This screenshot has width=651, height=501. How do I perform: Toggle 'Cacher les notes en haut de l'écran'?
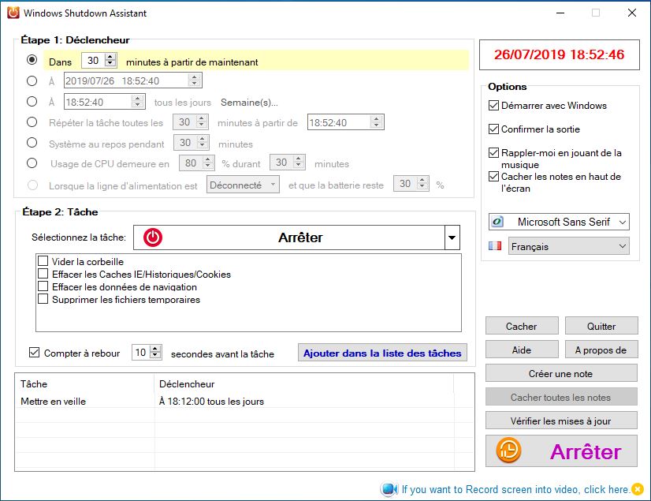pos(493,176)
